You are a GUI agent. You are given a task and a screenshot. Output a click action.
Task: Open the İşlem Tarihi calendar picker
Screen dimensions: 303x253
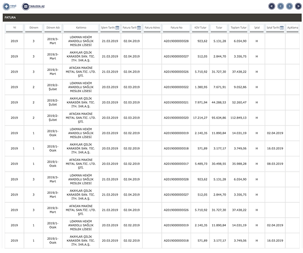point(117,28)
